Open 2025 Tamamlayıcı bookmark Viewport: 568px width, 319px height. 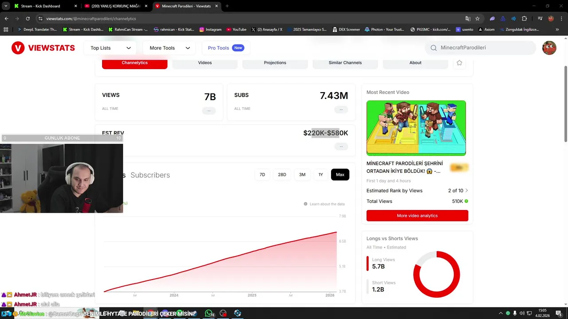pyautogui.click(x=306, y=30)
